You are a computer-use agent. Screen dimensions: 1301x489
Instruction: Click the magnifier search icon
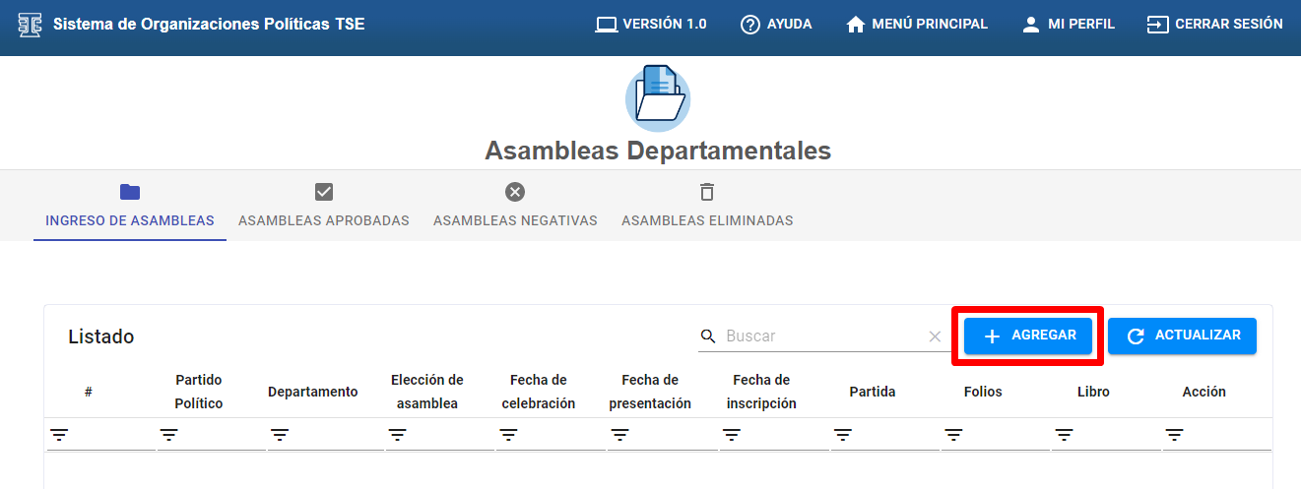[x=708, y=336]
